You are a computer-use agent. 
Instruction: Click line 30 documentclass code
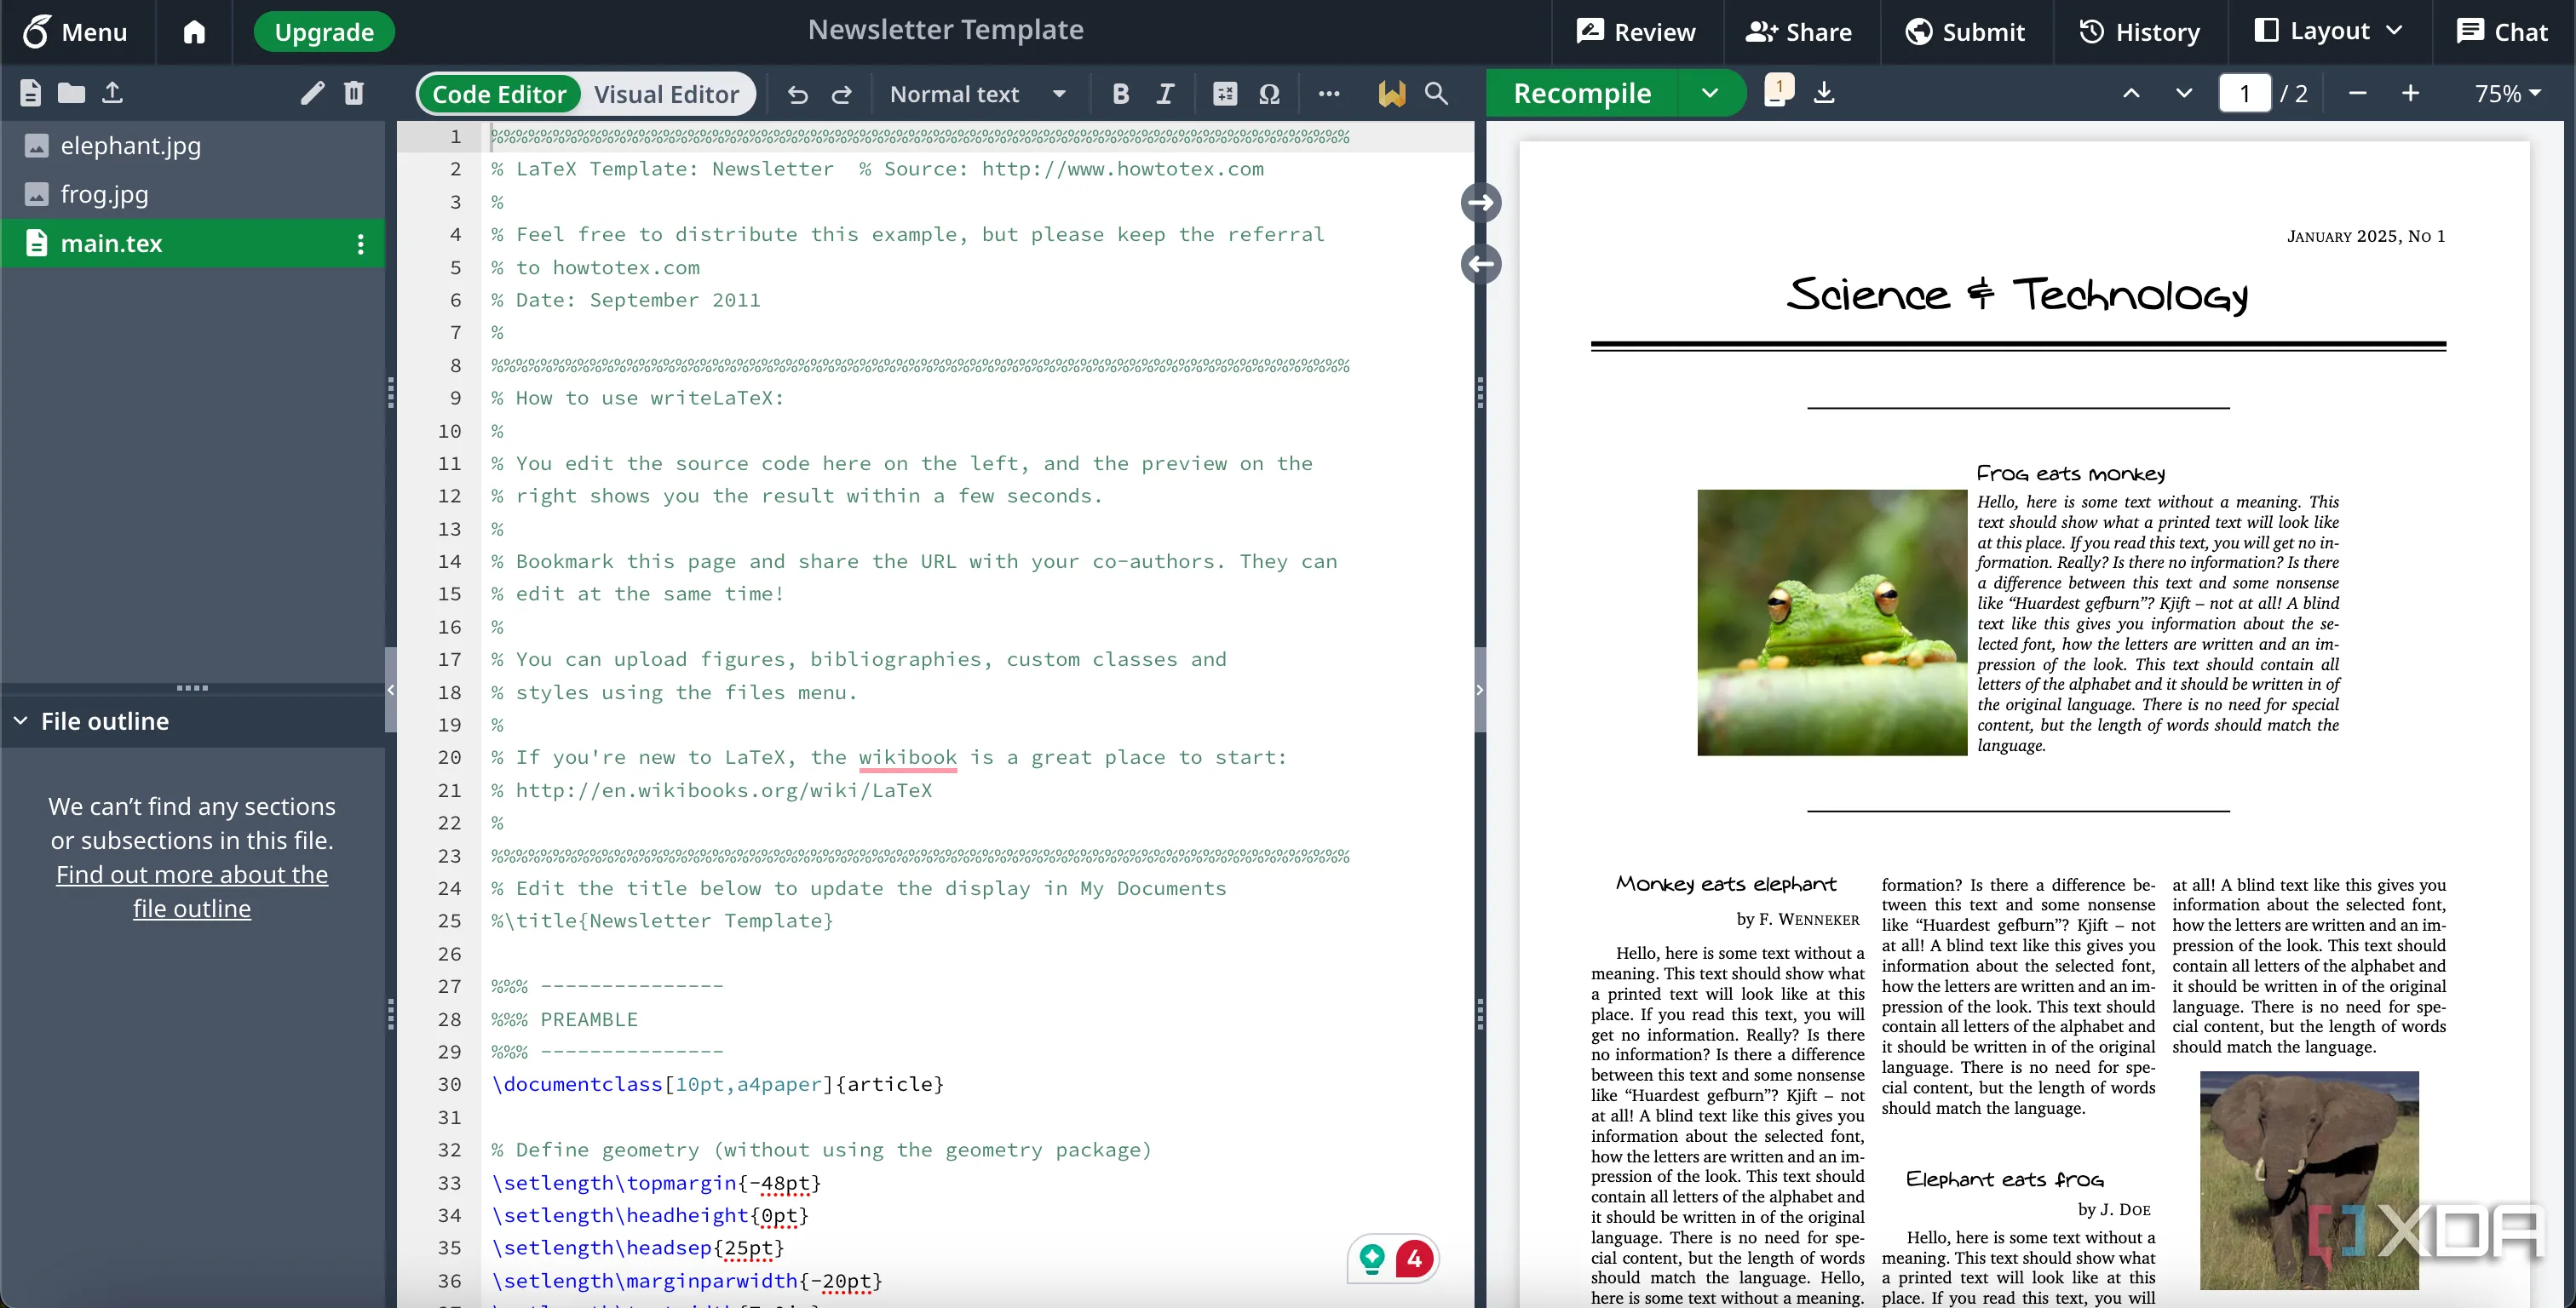(717, 1084)
